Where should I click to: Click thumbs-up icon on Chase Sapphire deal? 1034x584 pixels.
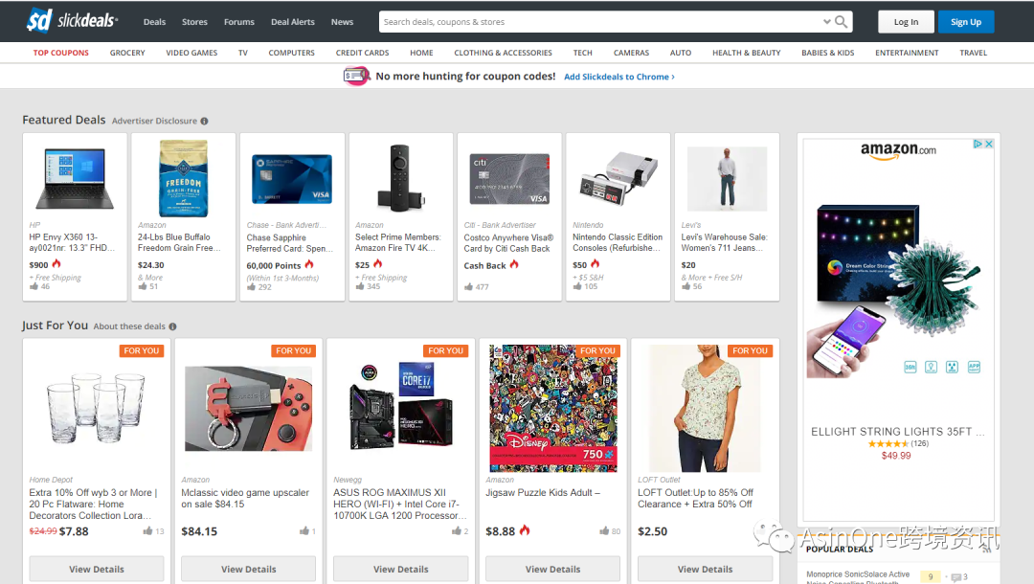click(x=251, y=286)
